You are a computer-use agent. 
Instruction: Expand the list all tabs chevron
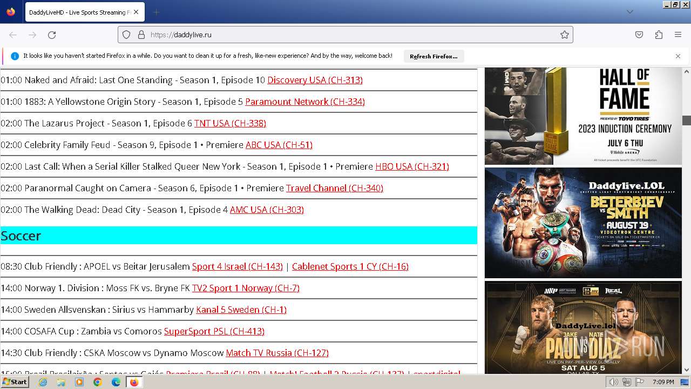630,12
